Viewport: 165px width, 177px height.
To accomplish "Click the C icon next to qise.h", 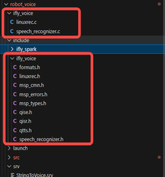I will point(15,112).
